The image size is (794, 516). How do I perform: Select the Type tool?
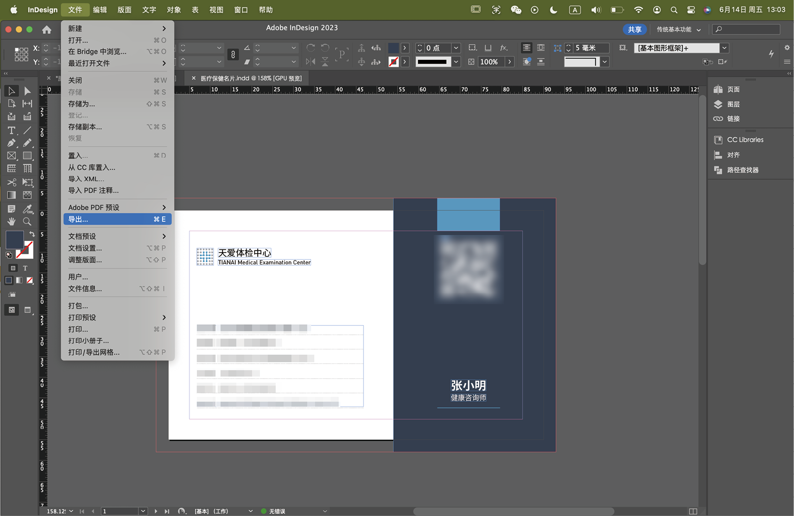(11, 130)
